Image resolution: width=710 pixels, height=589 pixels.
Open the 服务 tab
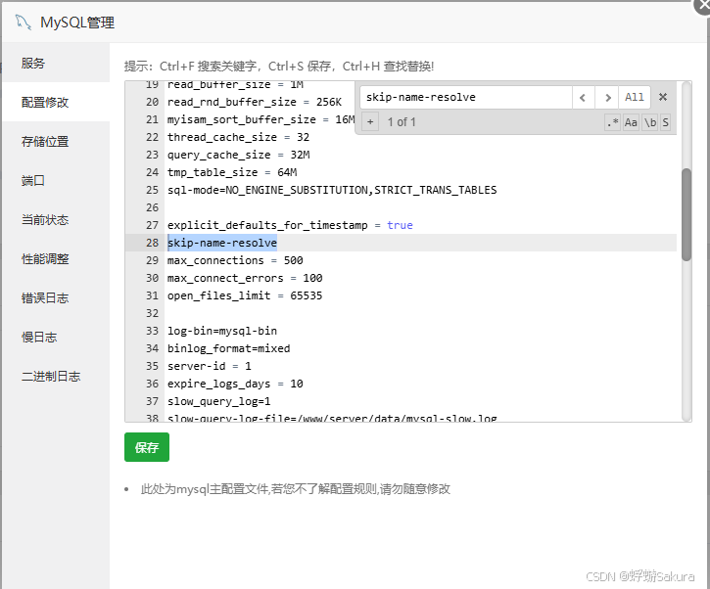(56, 63)
